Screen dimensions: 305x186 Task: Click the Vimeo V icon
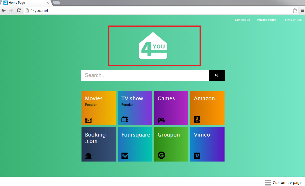tap(197, 156)
